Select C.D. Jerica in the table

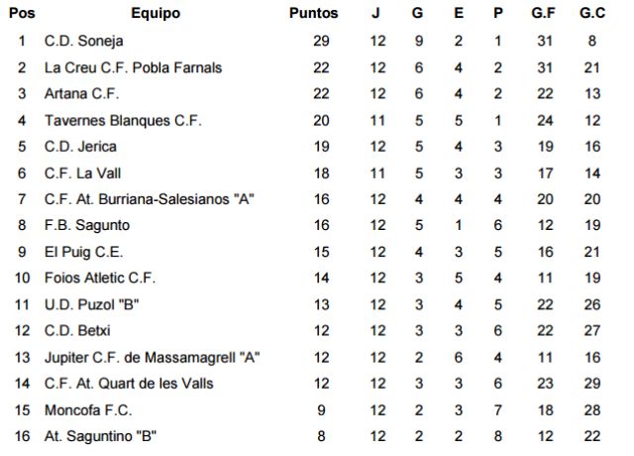click(x=80, y=147)
